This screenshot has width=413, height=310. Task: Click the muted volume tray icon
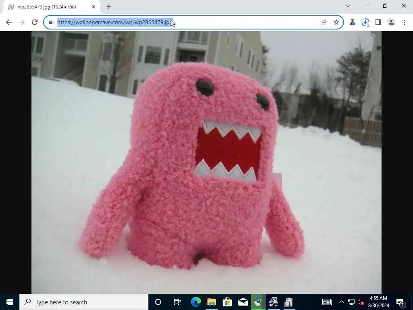pos(361,302)
